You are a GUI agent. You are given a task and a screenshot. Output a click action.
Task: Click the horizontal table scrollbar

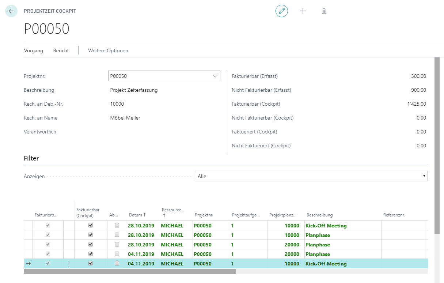pyautogui.click(x=130, y=271)
